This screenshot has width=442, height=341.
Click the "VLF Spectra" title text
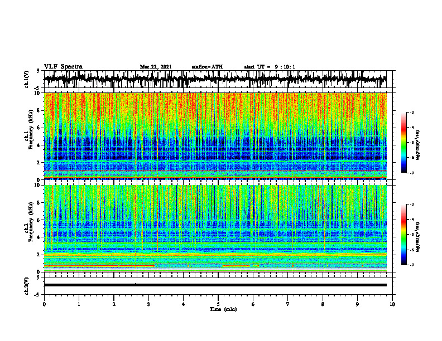(x=63, y=67)
